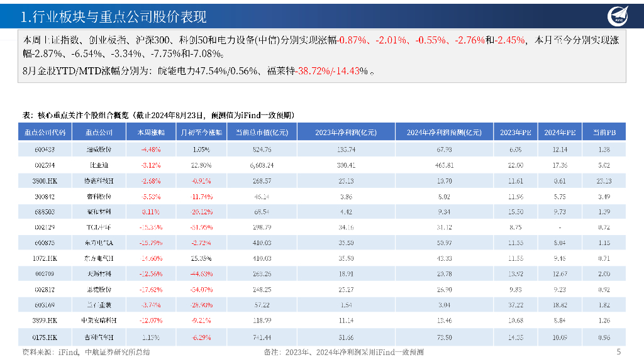Select stock code '300842'
The width and height of the screenshot is (644, 362).
45,197
